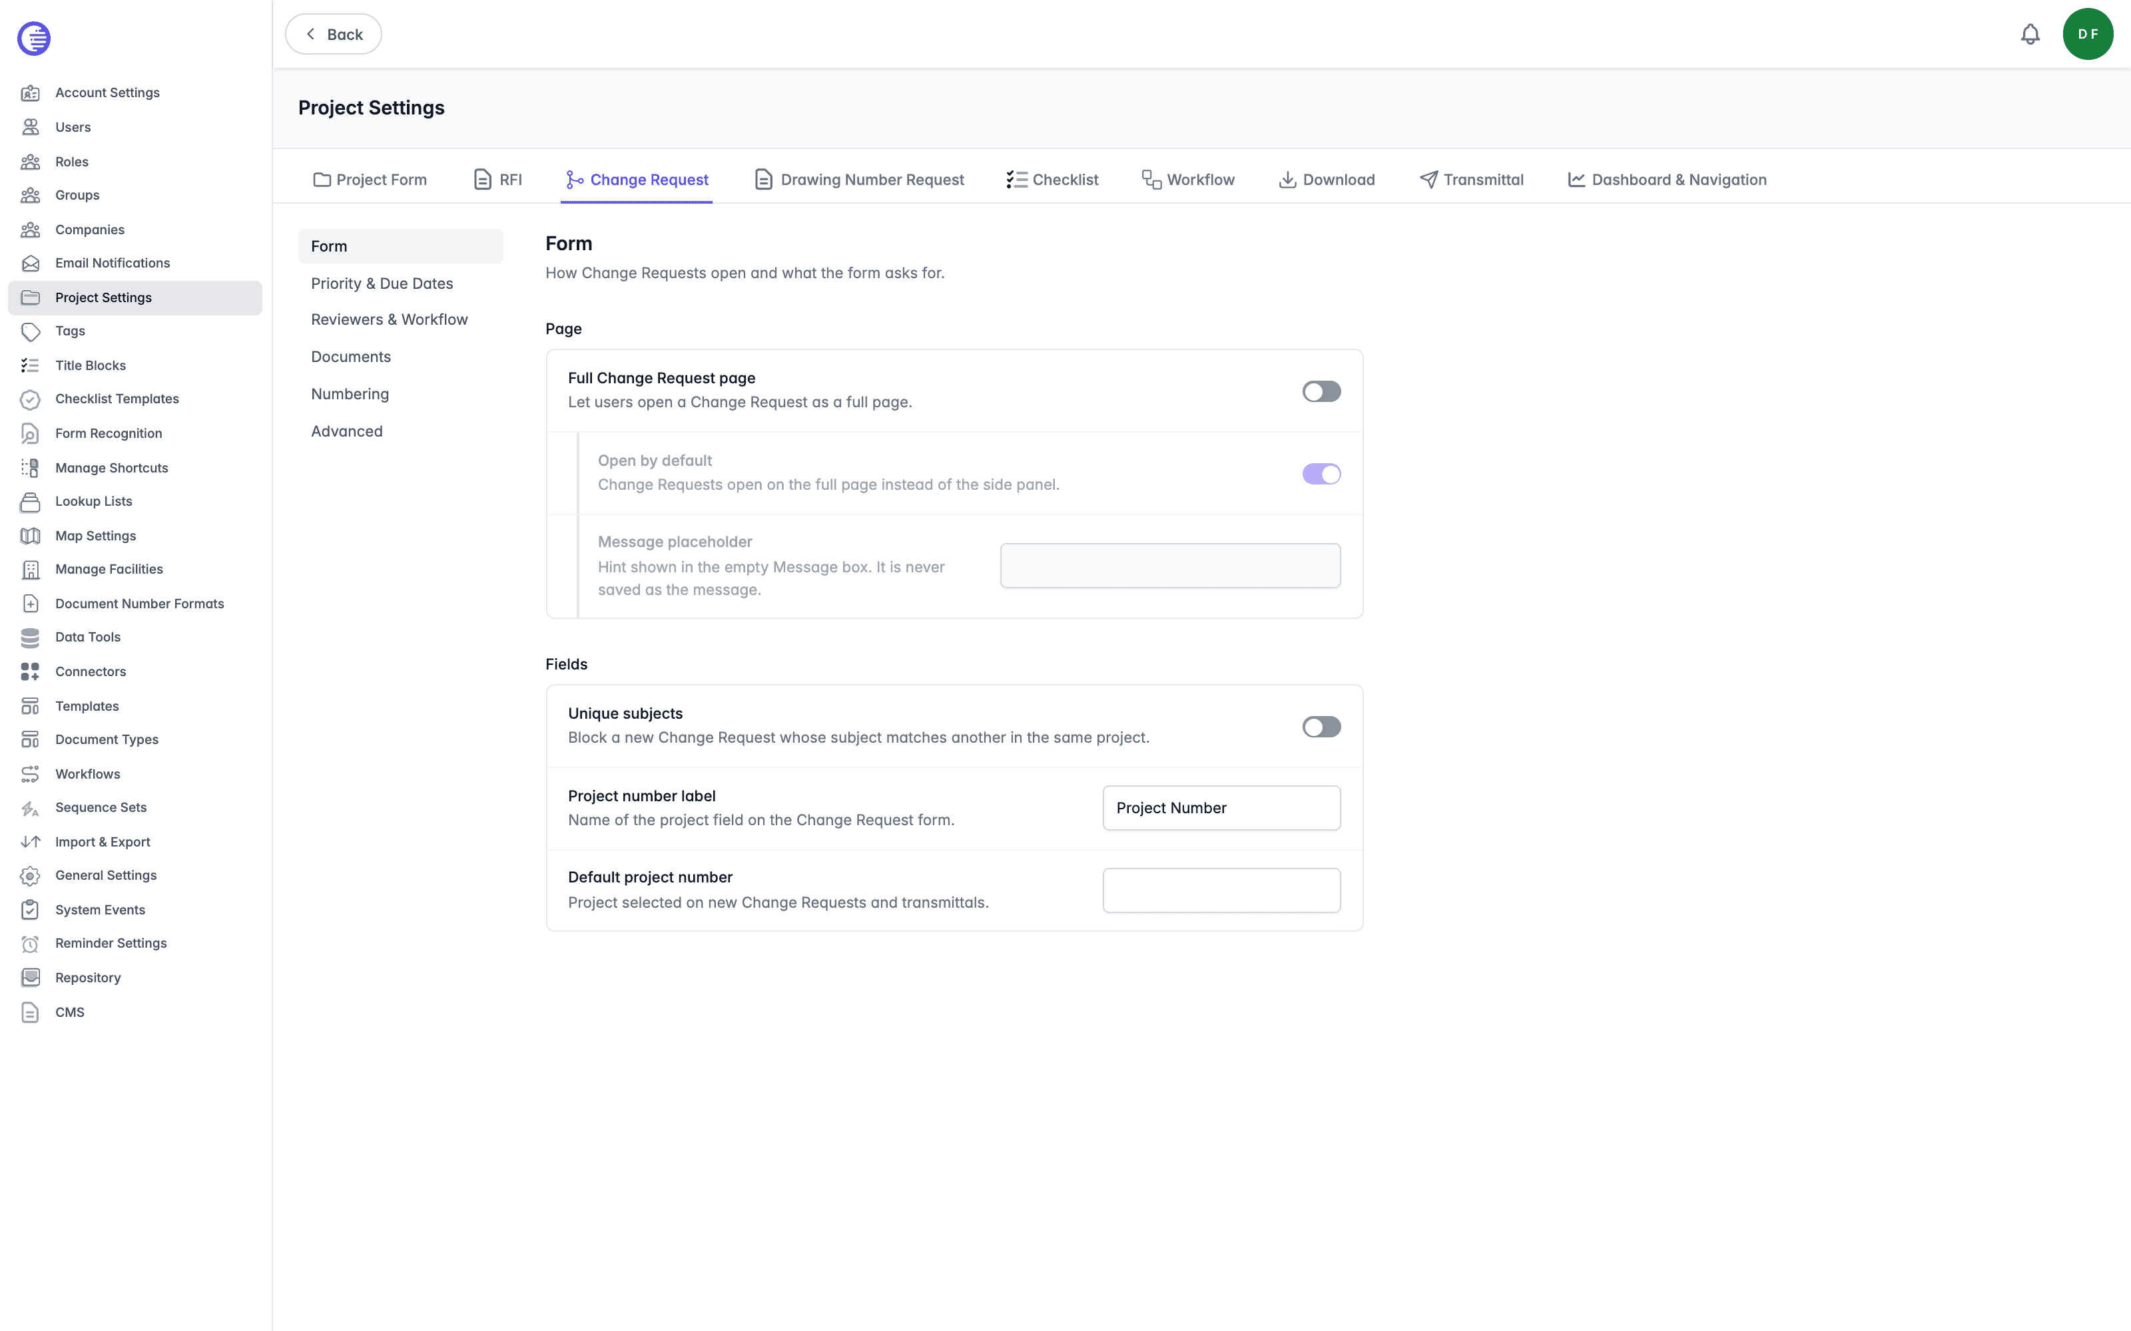This screenshot has width=2131, height=1331.
Task: Open the Numbering section
Action: 401,395
